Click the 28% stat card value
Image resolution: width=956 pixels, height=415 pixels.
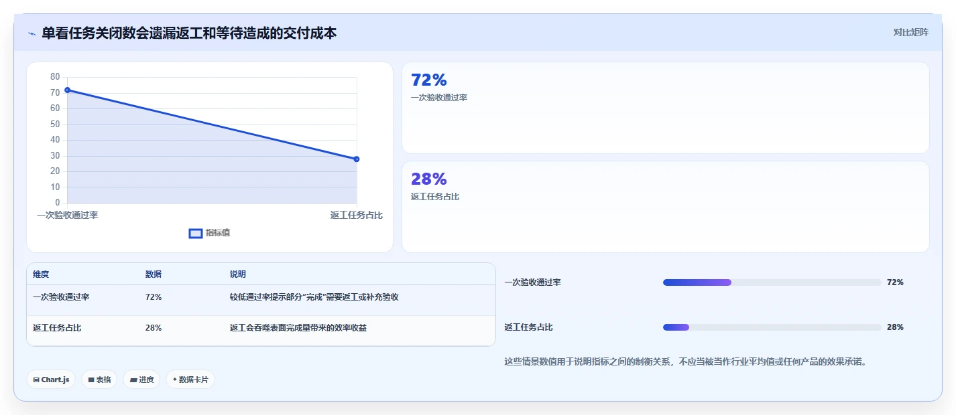click(429, 179)
